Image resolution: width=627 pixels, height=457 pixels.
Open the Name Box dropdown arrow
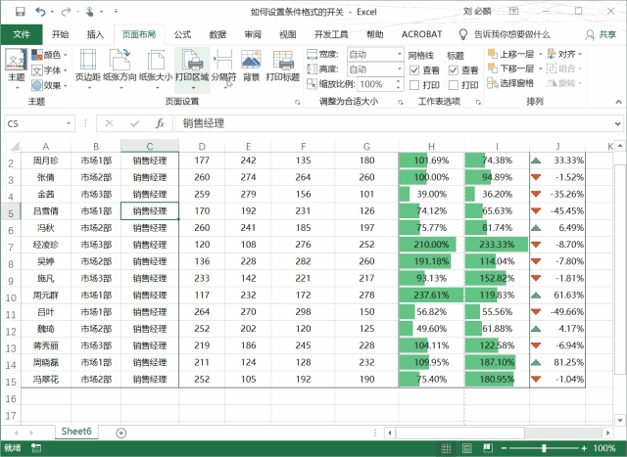[69, 123]
